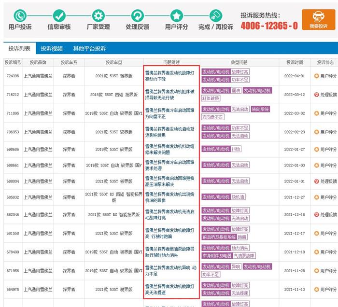Click complaint number 685832
338x307 pixels.
[x=13, y=197]
